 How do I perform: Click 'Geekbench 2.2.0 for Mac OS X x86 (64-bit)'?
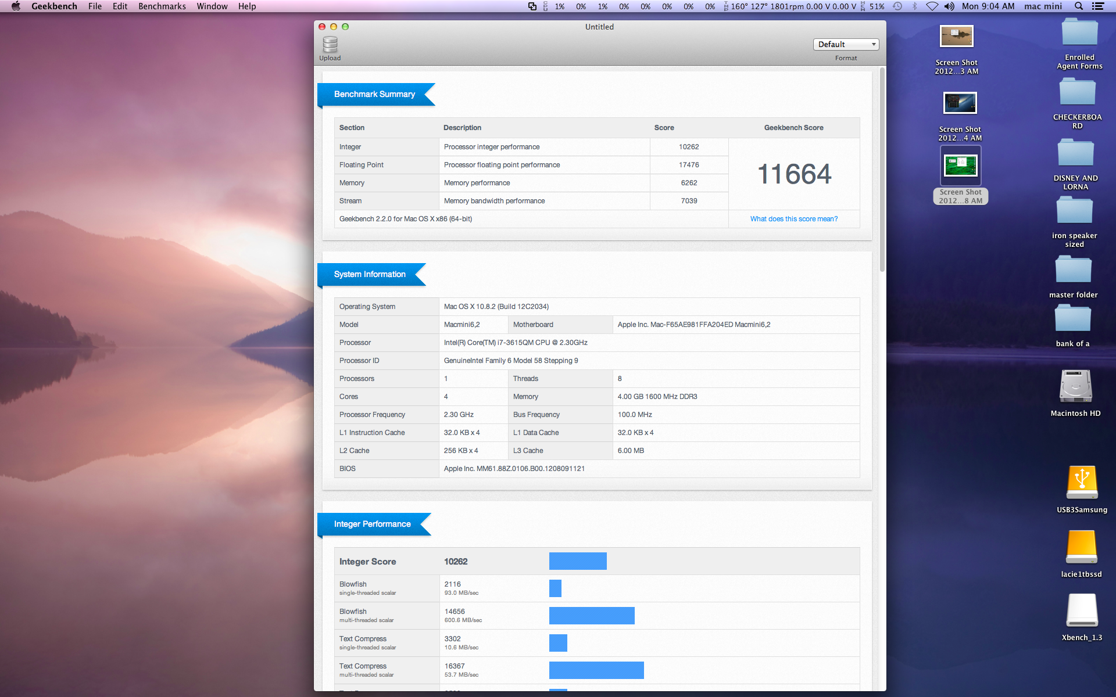[405, 219]
